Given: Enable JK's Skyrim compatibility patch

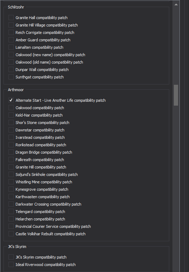Looking at the screenshot, I should [11, 257].
